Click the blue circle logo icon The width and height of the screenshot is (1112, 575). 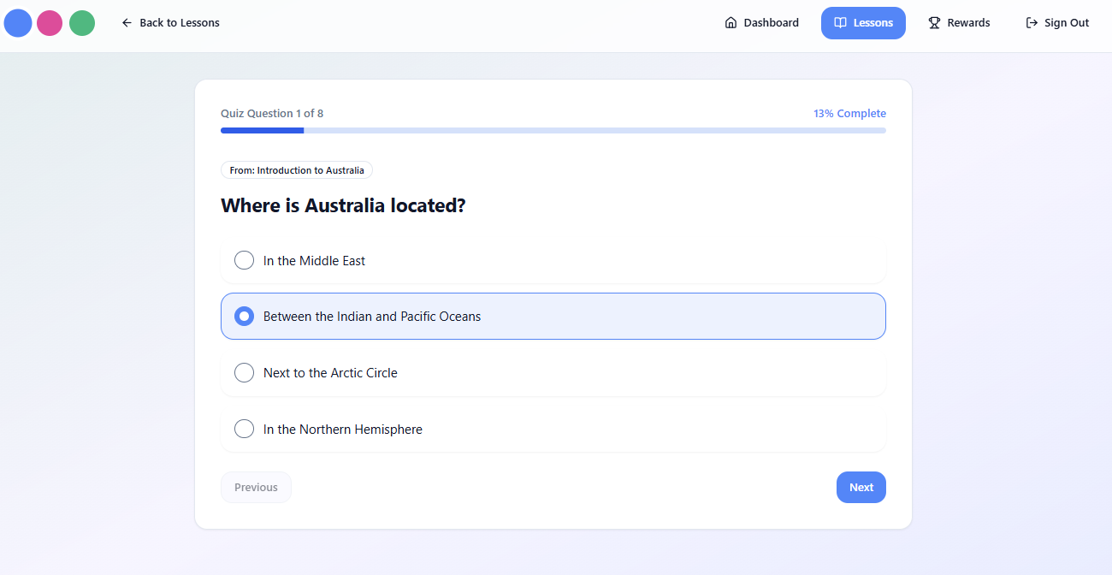click(x=18, y=23)
